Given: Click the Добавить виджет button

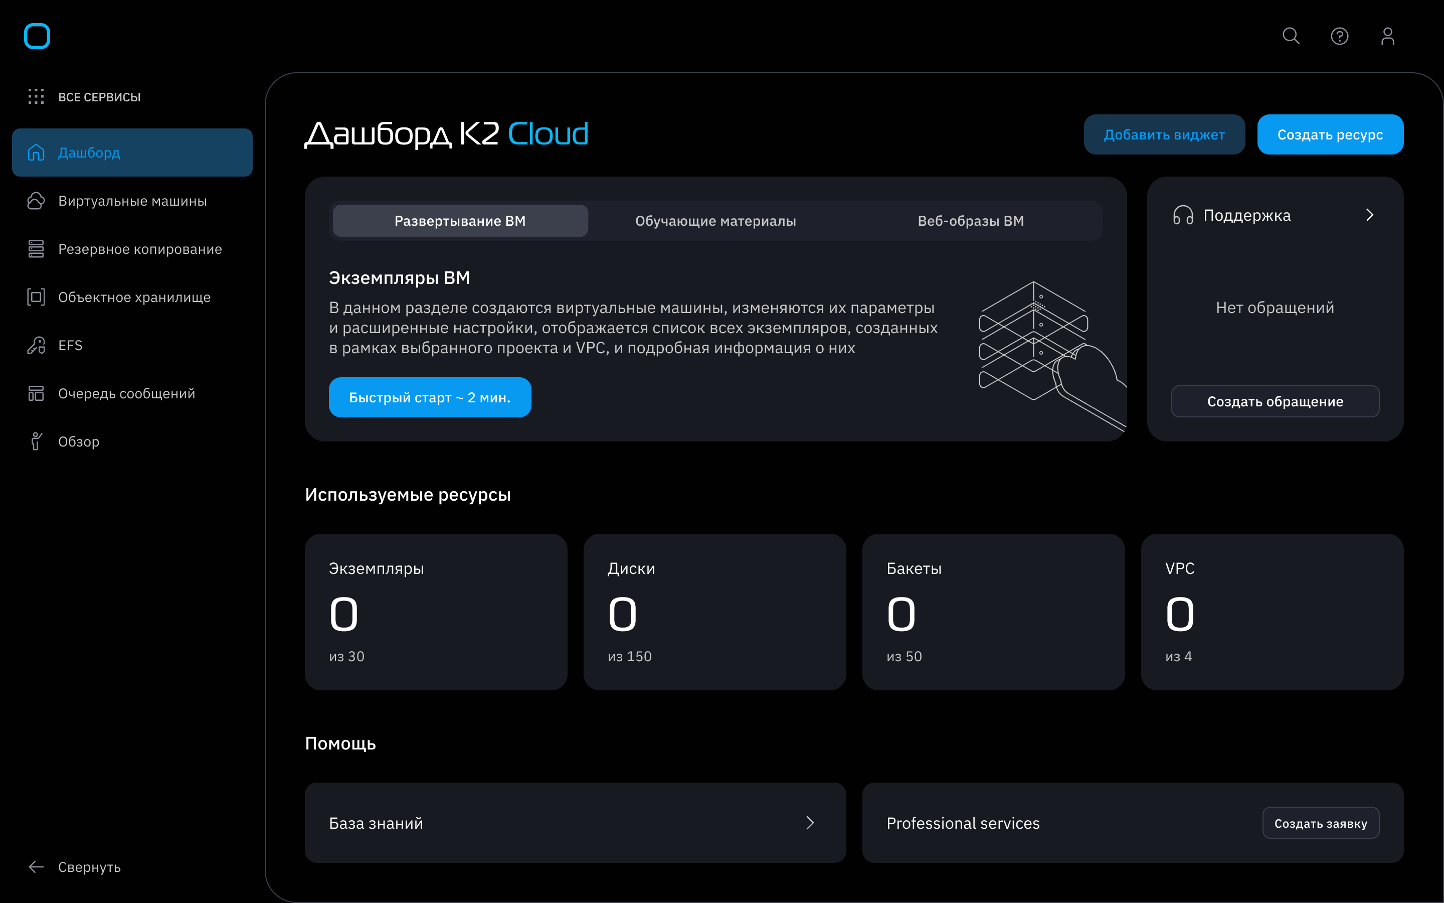Looking at the screenshot, I should pyautogui.click(x=1164, y=134).
